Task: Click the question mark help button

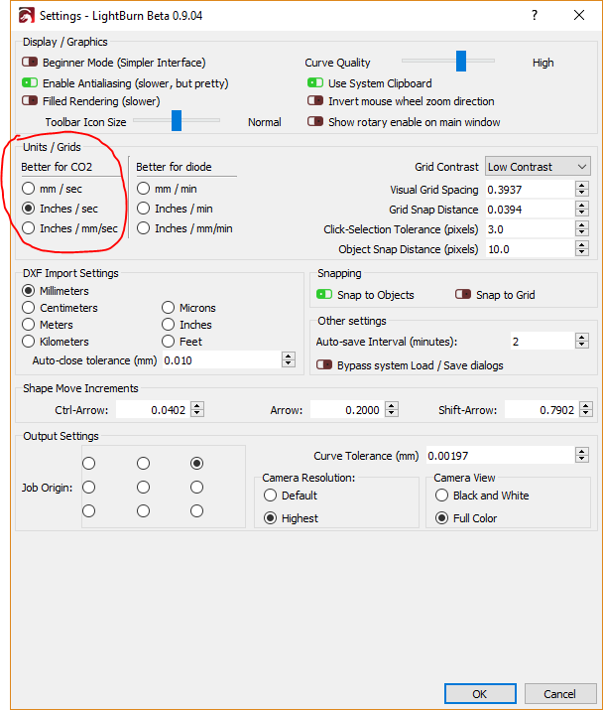Action: [x=535, y=15]
